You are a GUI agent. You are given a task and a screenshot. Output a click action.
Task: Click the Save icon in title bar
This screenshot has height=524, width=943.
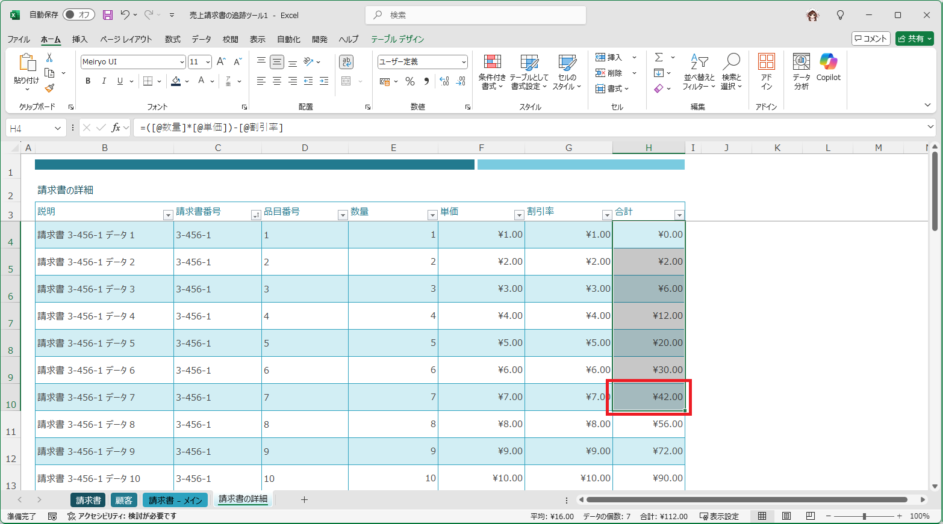tap(108, 15)
